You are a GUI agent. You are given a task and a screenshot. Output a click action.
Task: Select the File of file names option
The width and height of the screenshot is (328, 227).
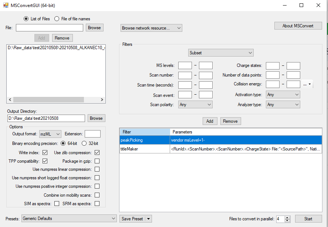click(57, 19)
